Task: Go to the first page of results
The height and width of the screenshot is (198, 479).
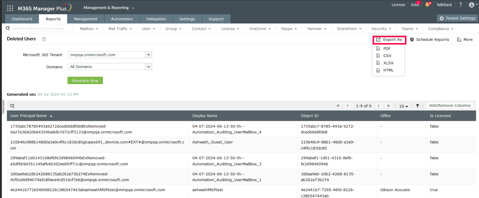Action: tap(338, 106)
